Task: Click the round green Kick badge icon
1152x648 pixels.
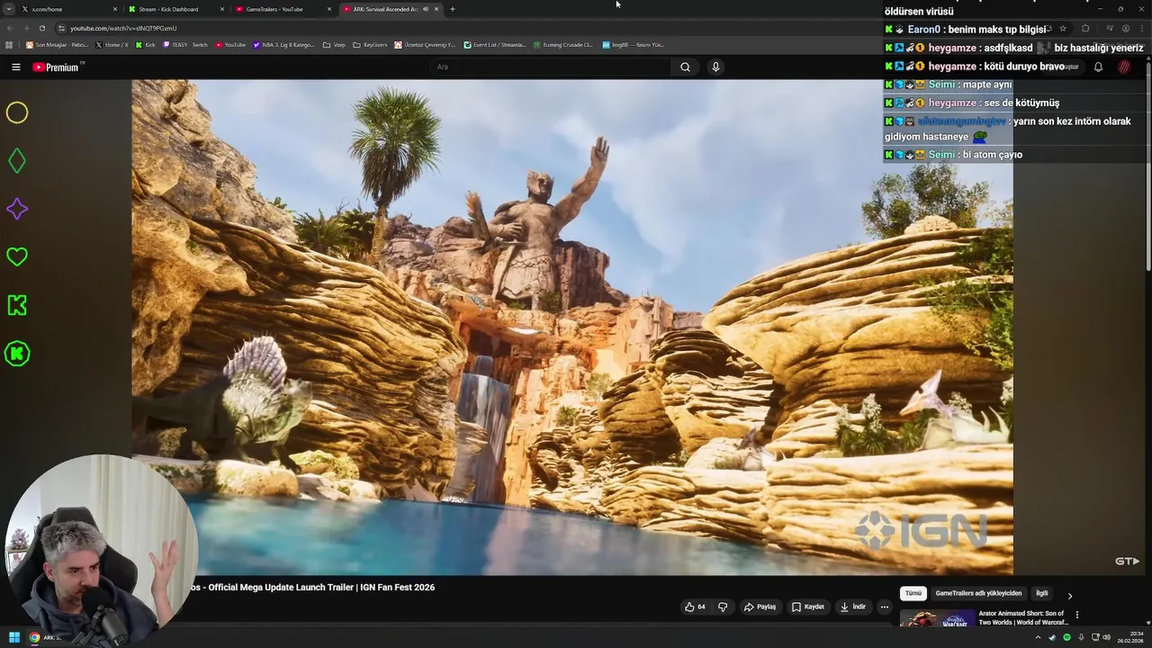Action: (17, 354)
